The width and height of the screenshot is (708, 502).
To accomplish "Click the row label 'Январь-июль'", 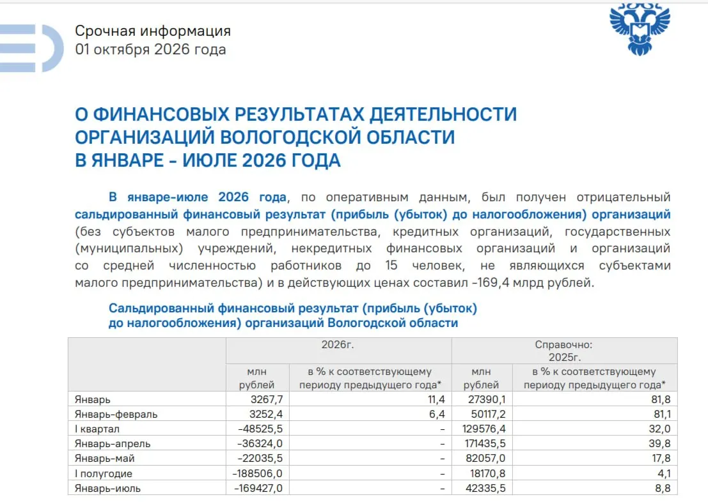I will (107, 489).
